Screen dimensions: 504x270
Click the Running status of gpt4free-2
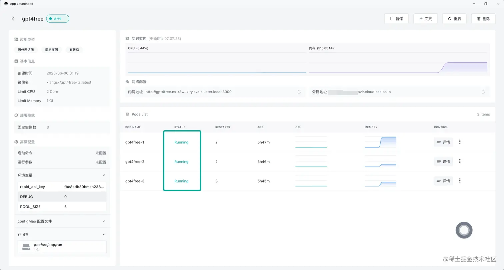(x=181, y=161)
